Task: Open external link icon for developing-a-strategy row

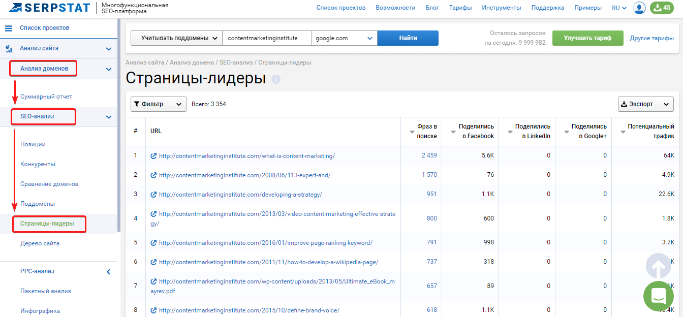Action: pyautogui.click(x=153, y=195)
